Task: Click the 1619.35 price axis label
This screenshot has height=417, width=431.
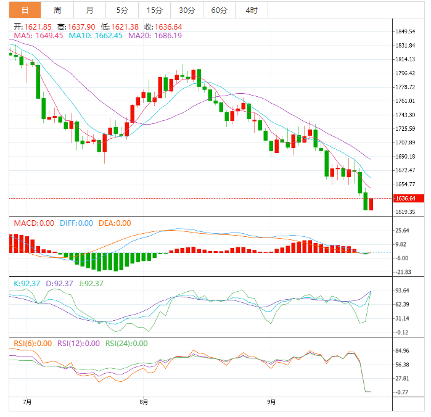Action: pos(405,212)
